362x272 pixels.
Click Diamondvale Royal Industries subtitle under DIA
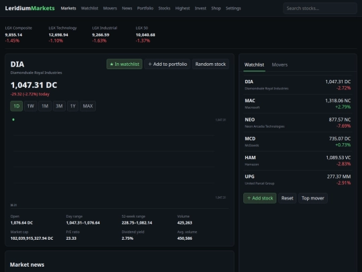(36, 73)
